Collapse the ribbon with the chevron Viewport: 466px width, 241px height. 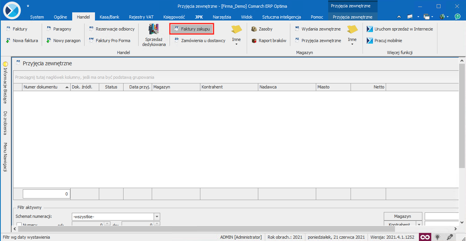(x=399, y=17)
